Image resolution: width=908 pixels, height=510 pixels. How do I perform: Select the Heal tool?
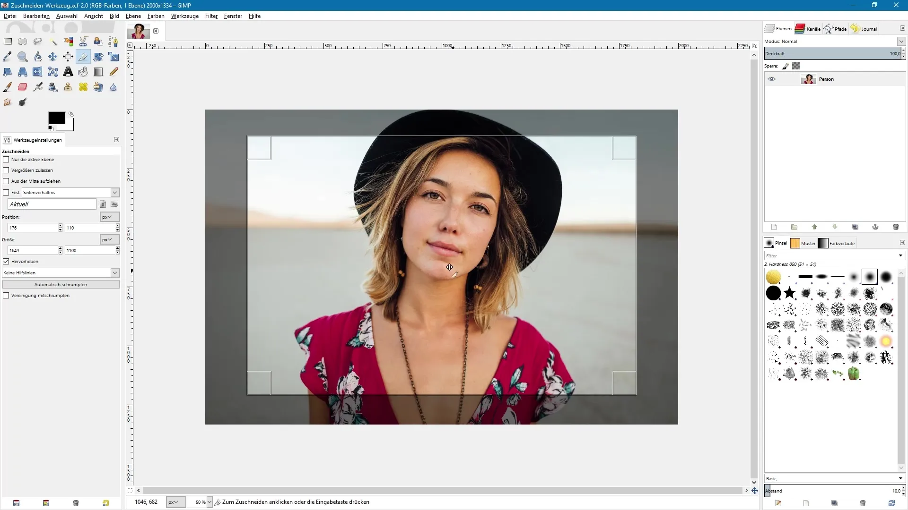(x=83, y=87)
